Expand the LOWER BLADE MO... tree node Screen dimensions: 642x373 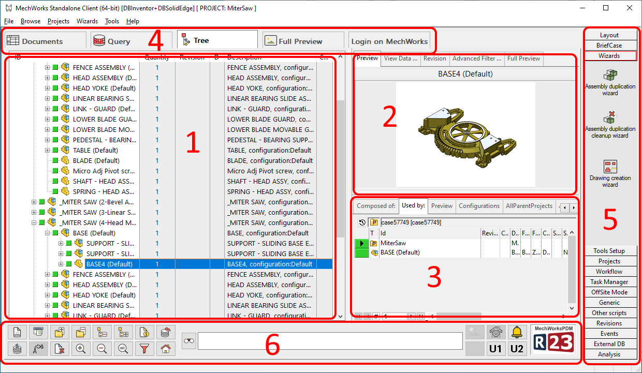coord(48,129)
